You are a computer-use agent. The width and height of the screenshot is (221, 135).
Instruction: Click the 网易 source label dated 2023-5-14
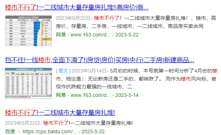pyautogui.click(x=61, y=95)
